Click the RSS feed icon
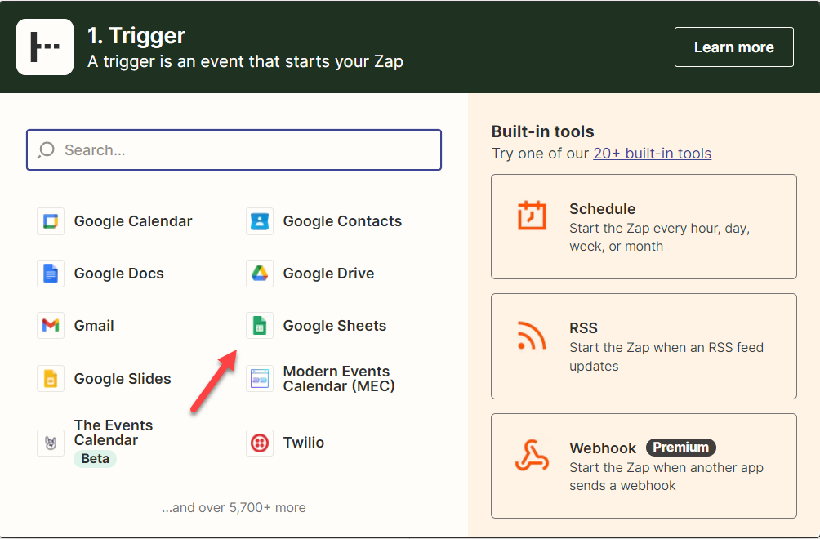The width and height of the screenshot is (820, 539). [x=532, y=335]
